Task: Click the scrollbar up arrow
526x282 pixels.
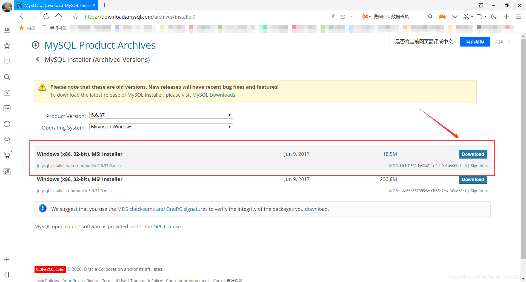Action: tap(523, 36)
